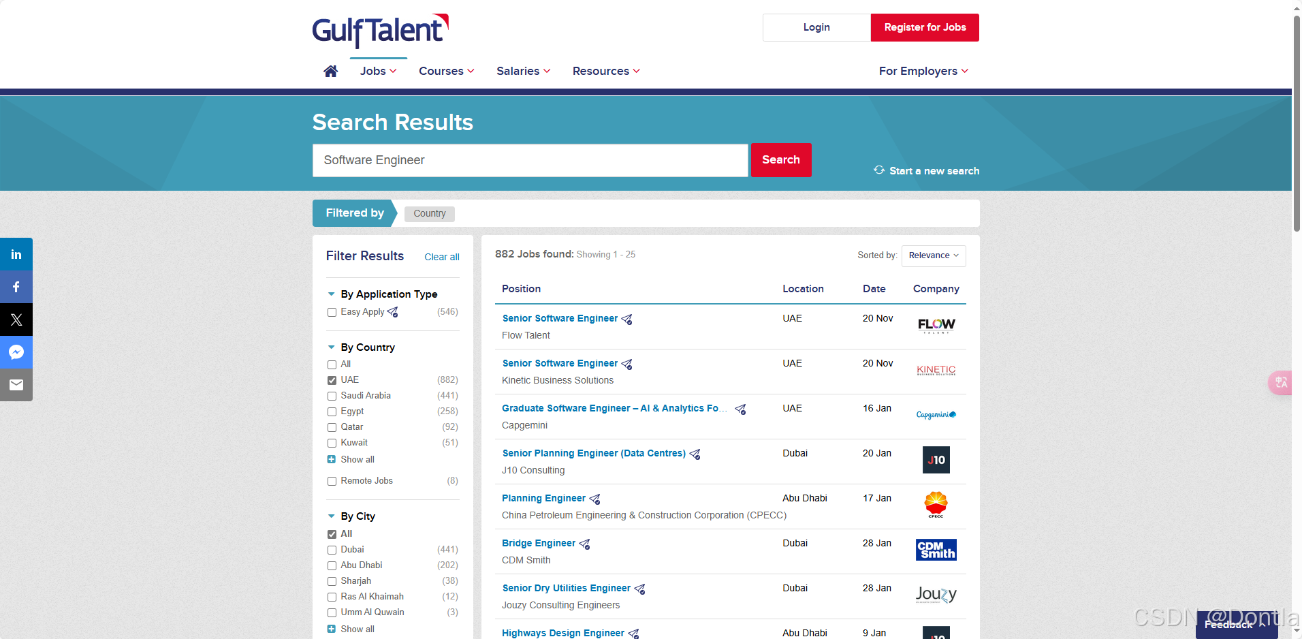Check the Dubai city checkbox
The width and height of the screenshot is (1302, 639).
pos(332,550)
